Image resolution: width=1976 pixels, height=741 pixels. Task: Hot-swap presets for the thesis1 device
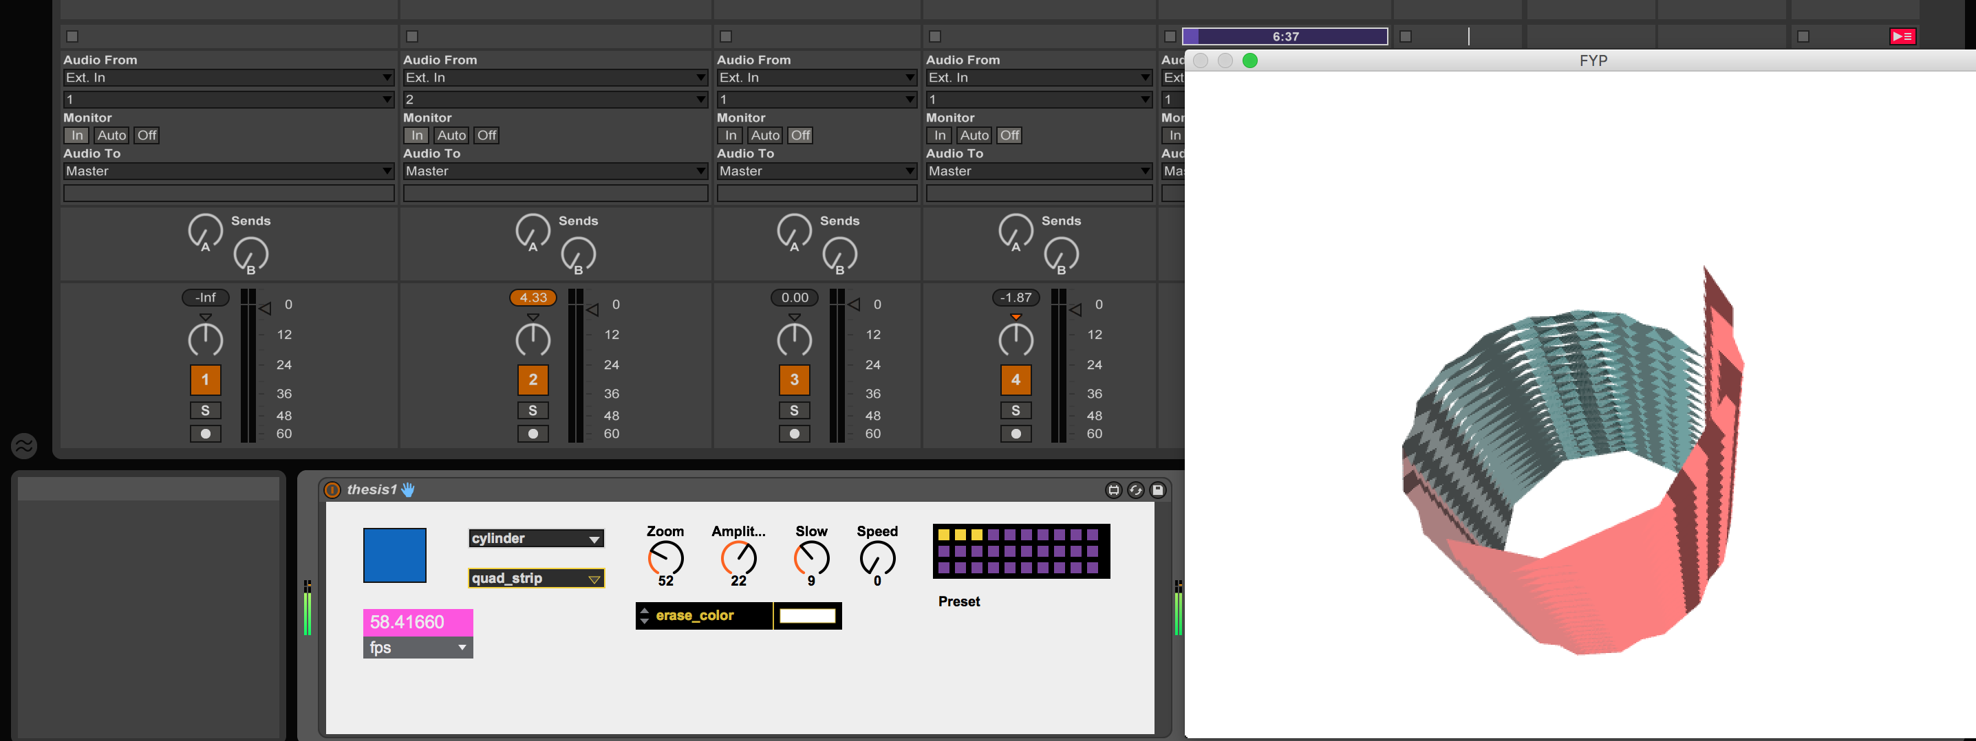pyautogui.click(x=1135, y=490)
